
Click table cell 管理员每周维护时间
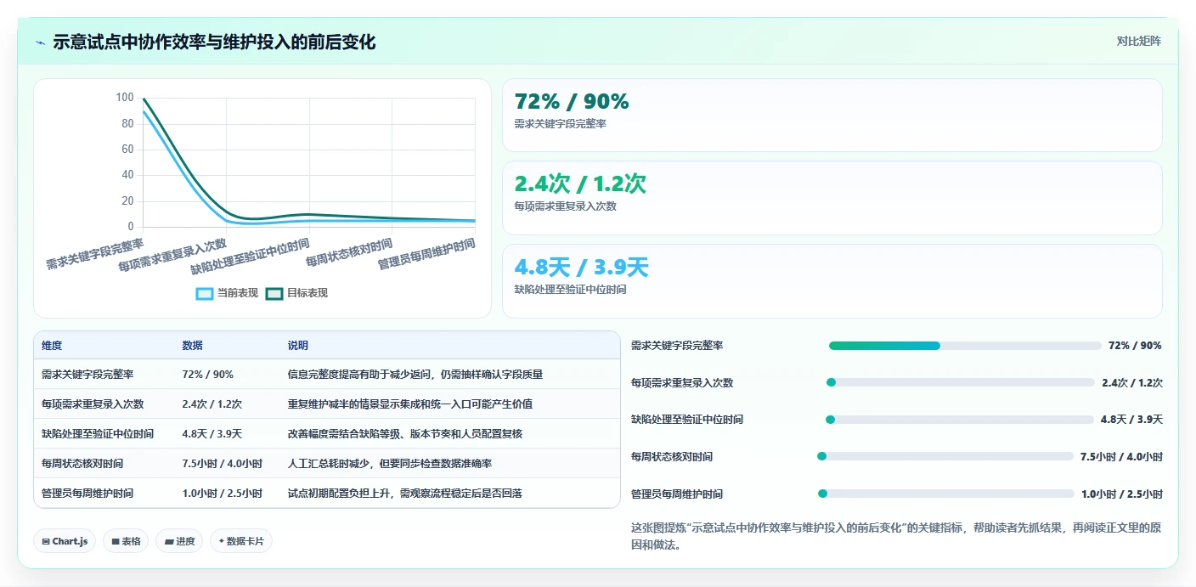87,493
